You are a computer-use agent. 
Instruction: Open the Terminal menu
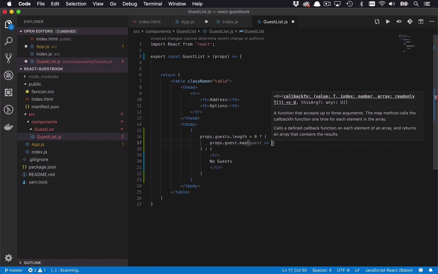pos(153,4)
